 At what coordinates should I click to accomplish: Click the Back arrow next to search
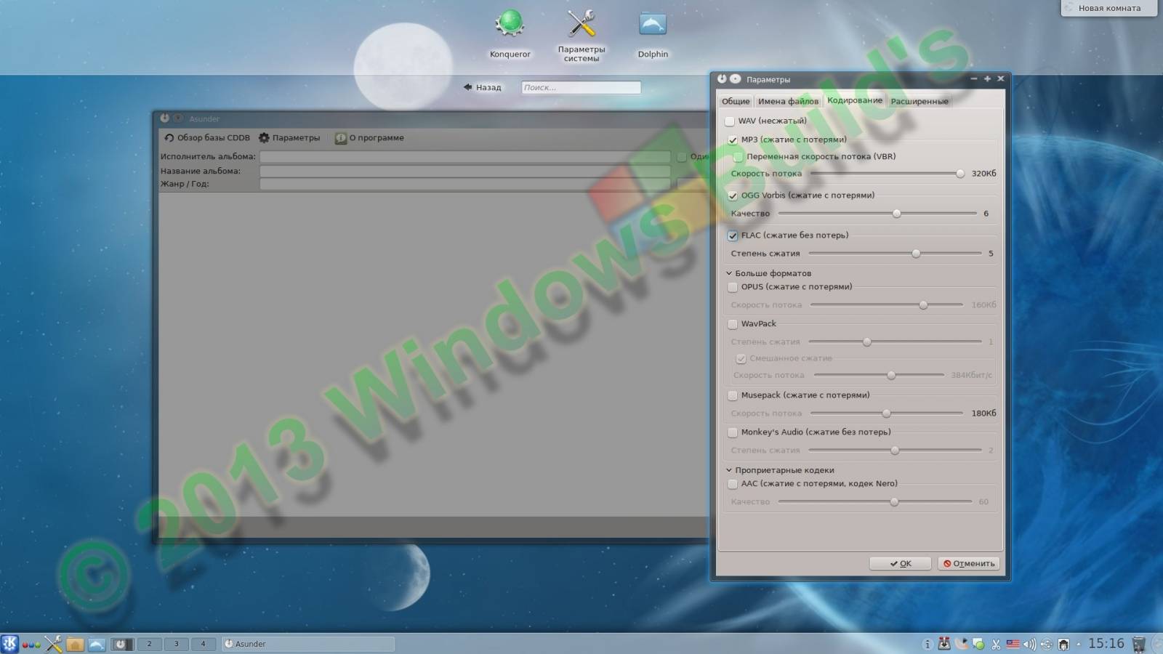coord(483,87)
